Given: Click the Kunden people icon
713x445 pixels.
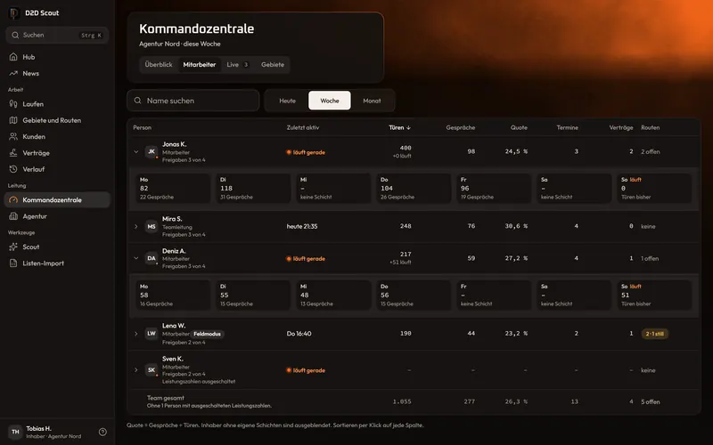Looking at the screenshot, I should click(x=13, y=137).
